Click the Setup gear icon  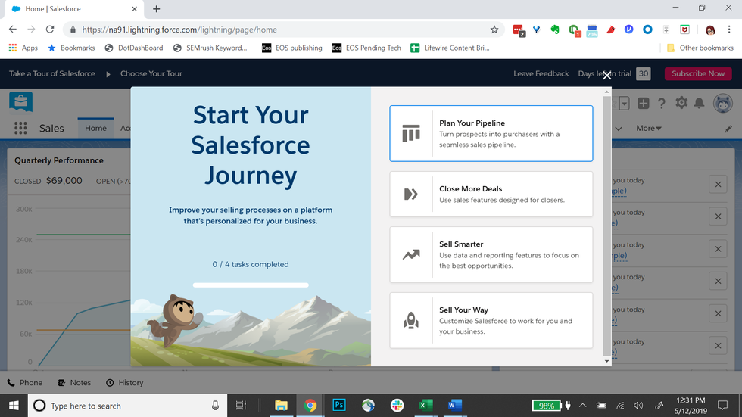click(x=681, y=104)
